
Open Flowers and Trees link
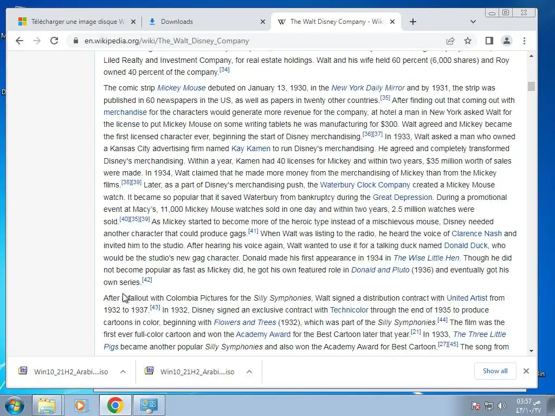[245, 322]
